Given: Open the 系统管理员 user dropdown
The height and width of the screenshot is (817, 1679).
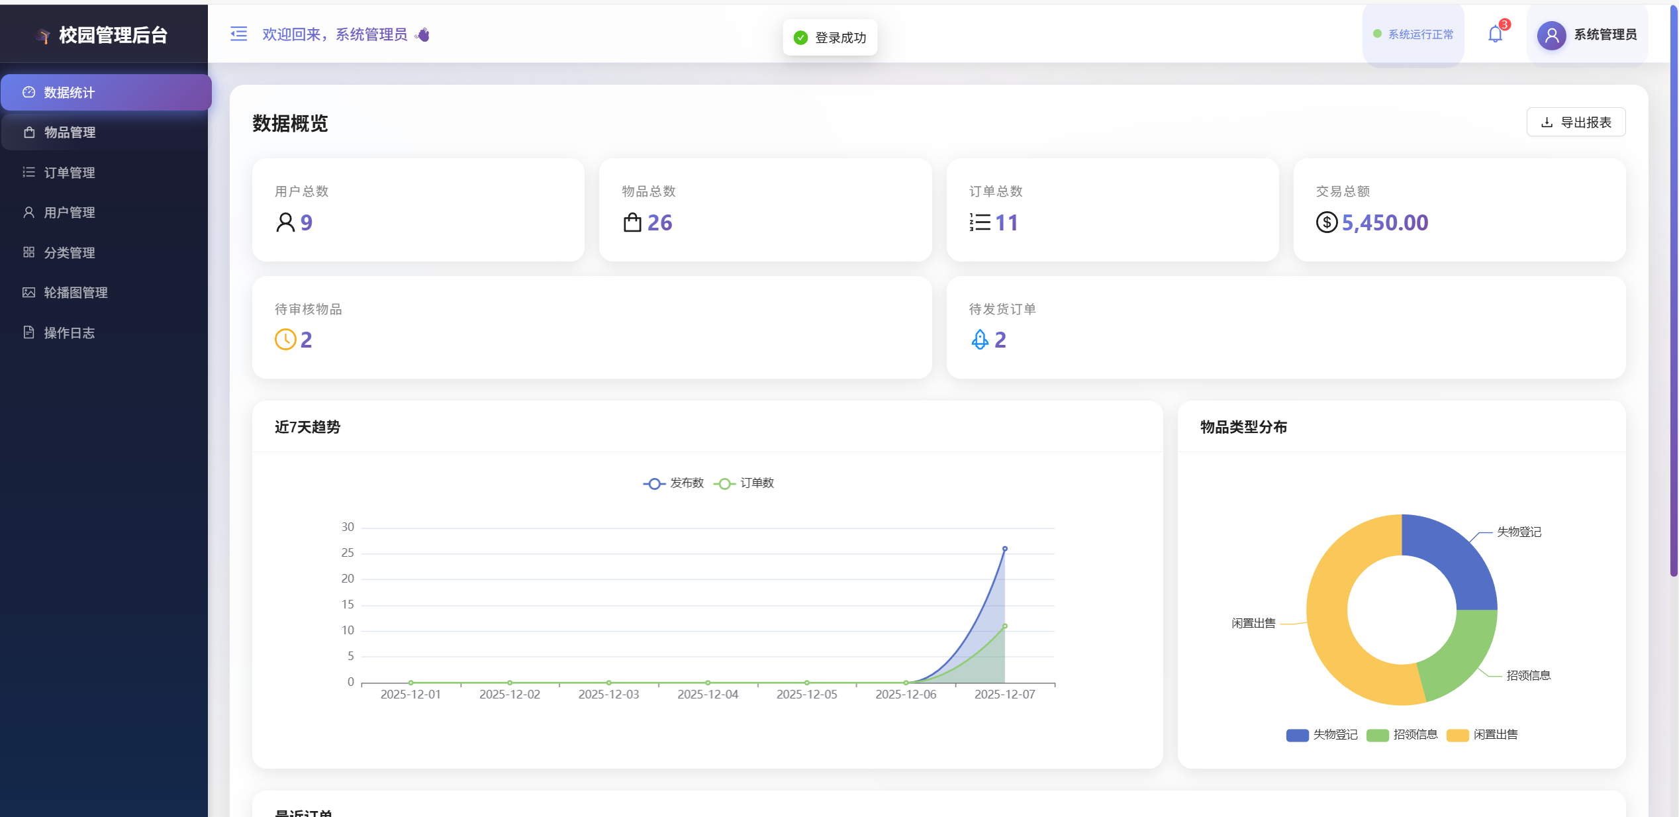Looking at the screenshot, I should pos(1605,34).
